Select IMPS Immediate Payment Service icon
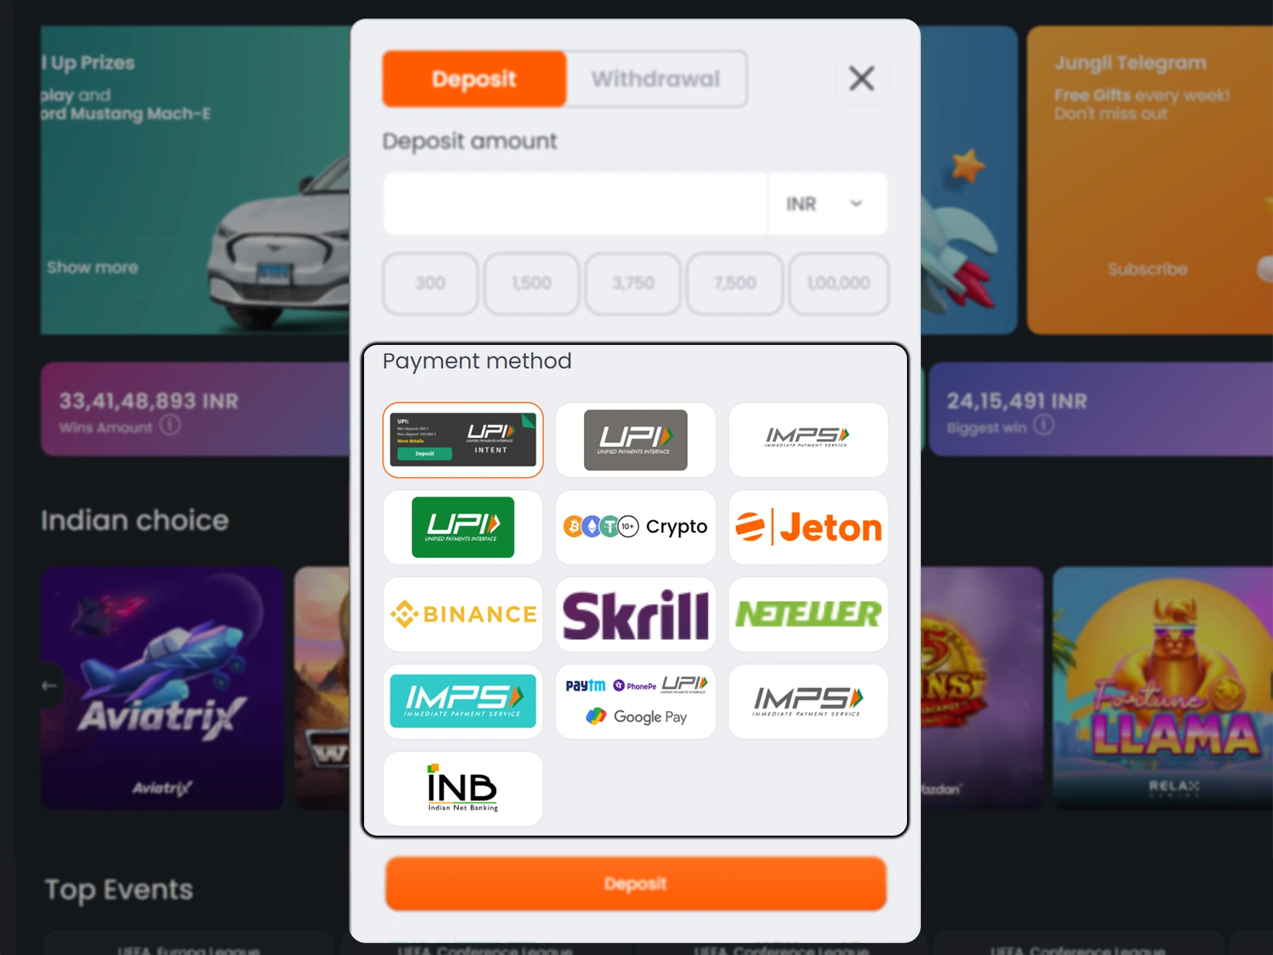The image size is (1273, 955). (806, 437)
